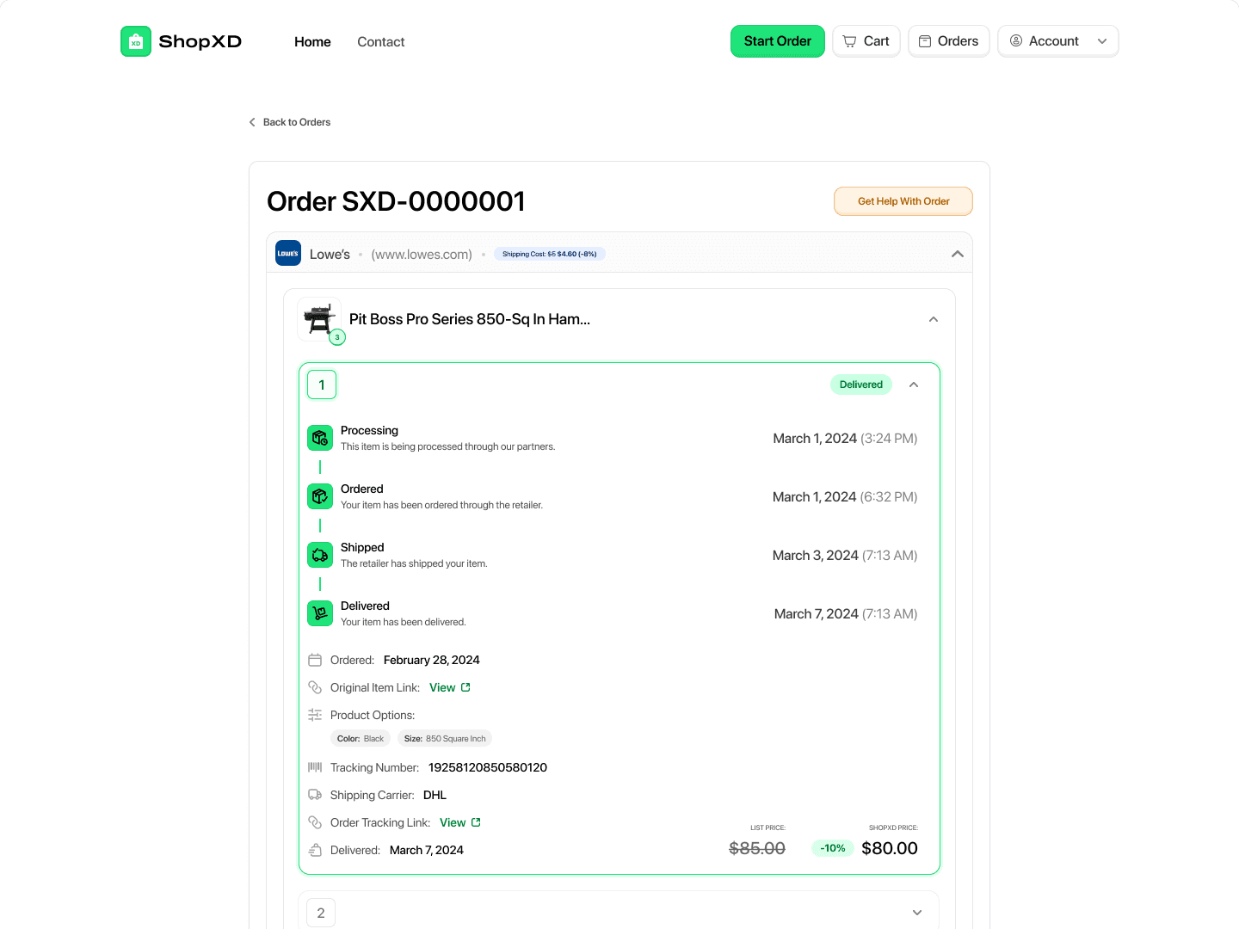
Task: Click the link icon beside Order Tracking Link
Action: pos(315,822)
